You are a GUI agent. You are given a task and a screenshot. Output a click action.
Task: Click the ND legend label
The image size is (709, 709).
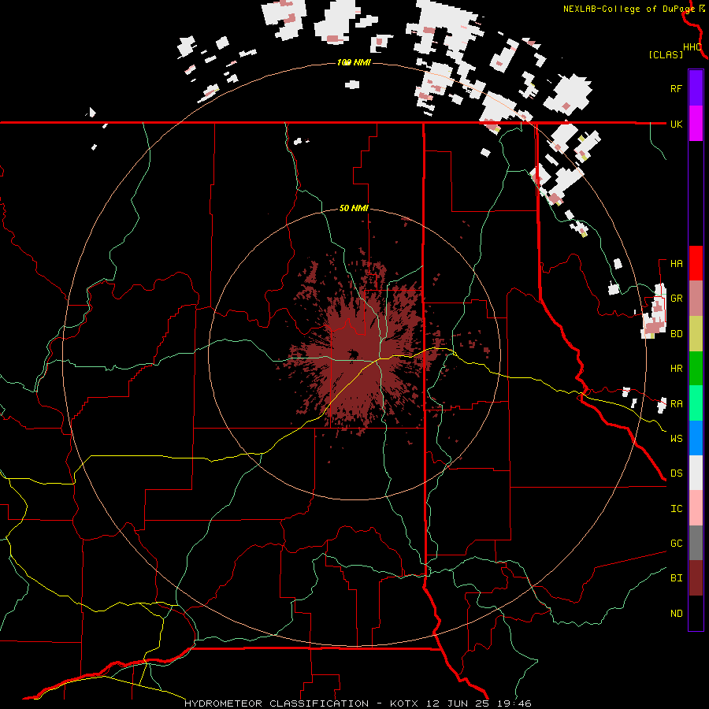[676, 614]
